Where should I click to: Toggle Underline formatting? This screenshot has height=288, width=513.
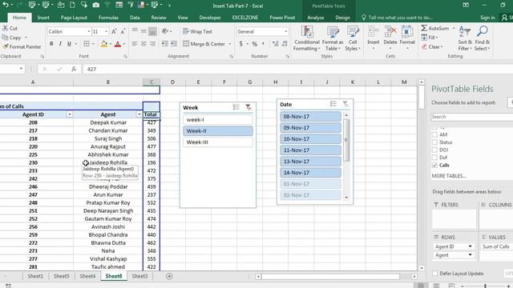(69, 44)
